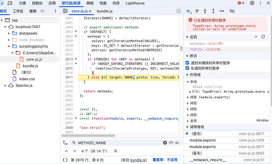This screenshot has height=164, width=272.
Task: Open the 替换 Overrides navigator tab
Action: click(x=33, y=11)
